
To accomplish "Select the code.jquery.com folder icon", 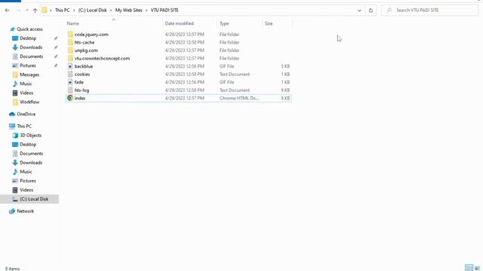I will pyautogui.click(x=70, y=35).
